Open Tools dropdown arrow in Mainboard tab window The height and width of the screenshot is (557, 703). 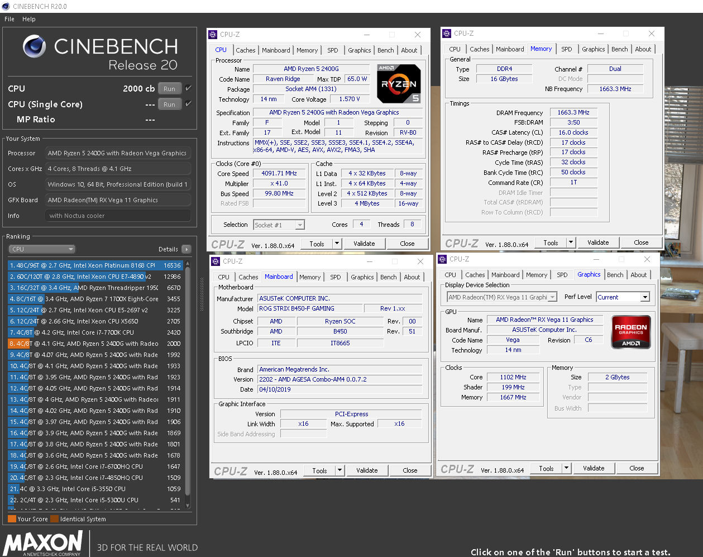click(x=339, y=470)
